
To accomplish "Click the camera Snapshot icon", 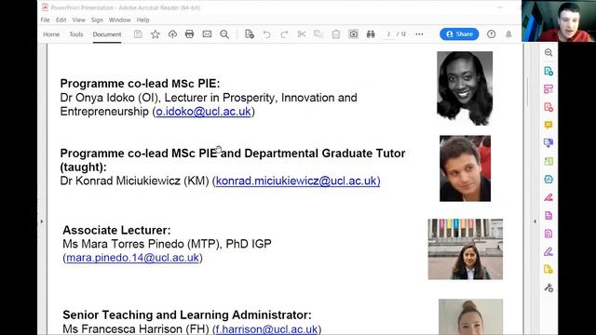I will point(354,34).
